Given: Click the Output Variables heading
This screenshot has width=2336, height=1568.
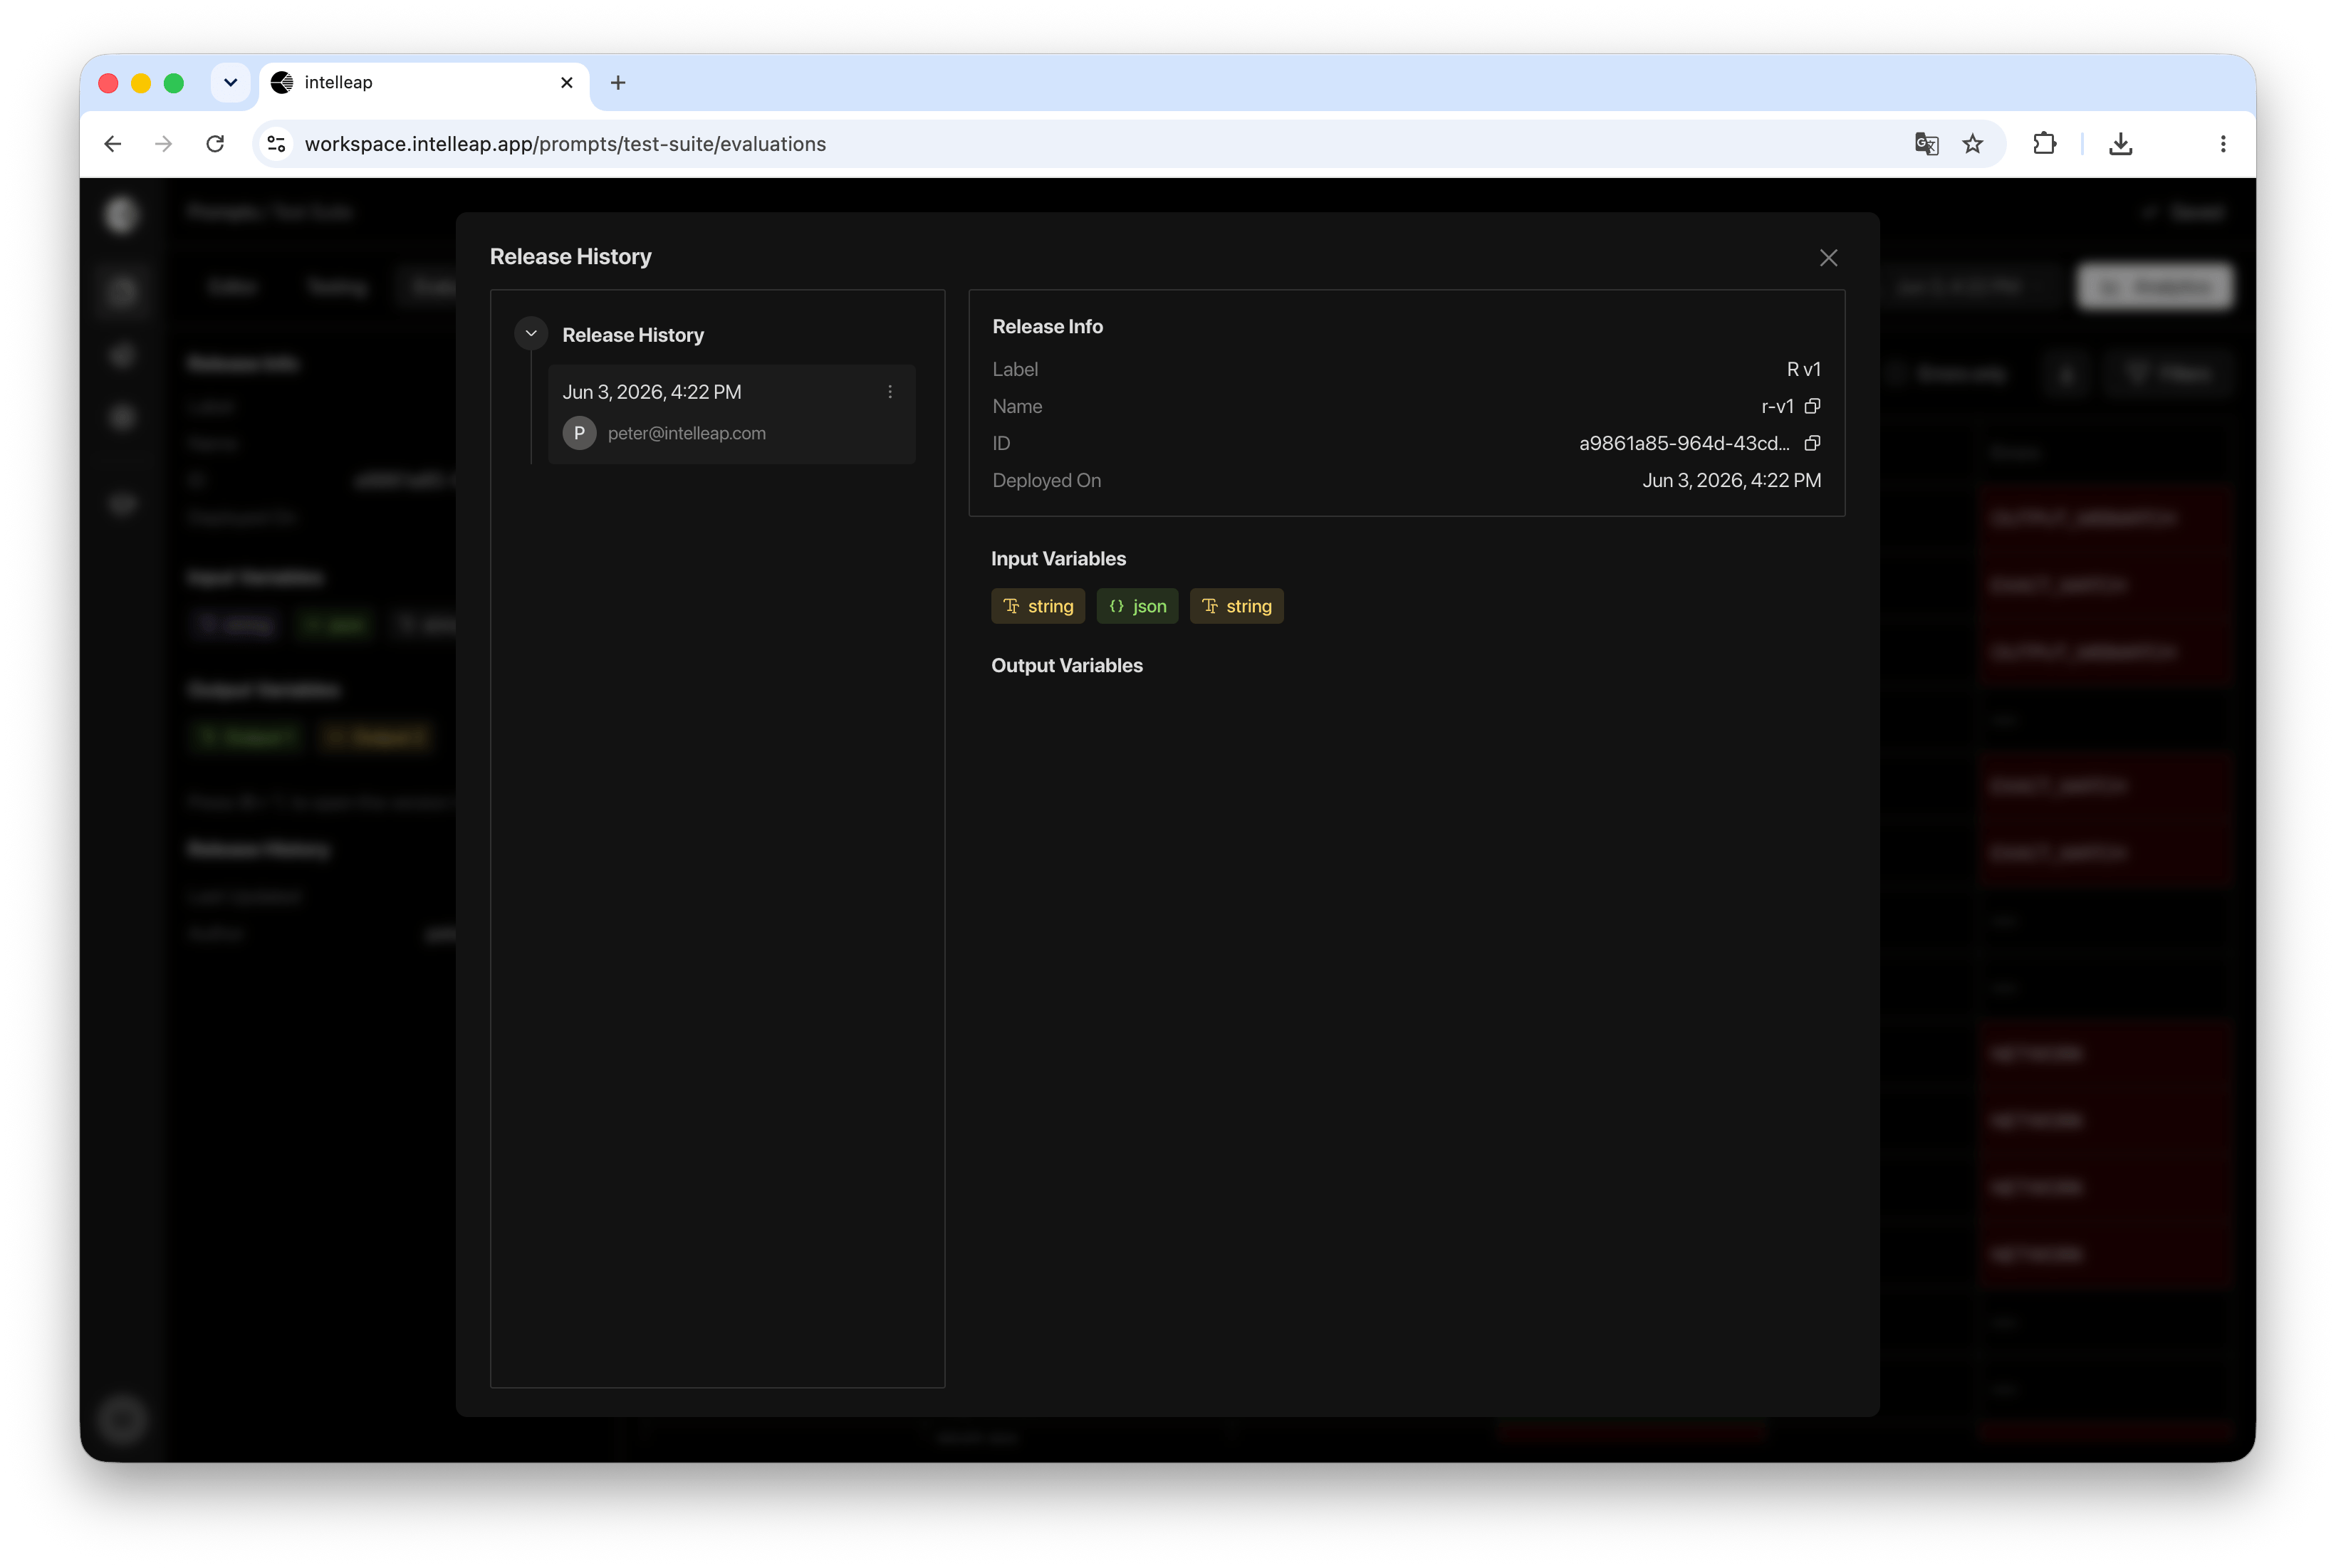Looking at the screenshot, I should tap(1066, 666).
